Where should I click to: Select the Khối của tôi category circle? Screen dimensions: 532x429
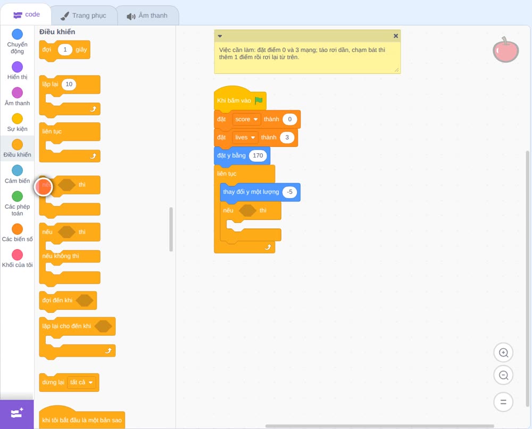coord(18,255)
